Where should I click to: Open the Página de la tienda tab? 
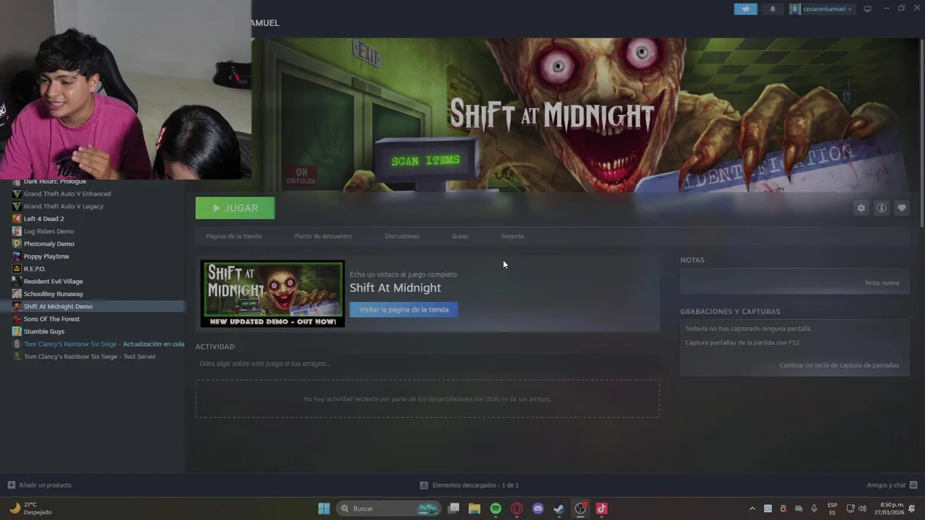[x=233, y=236]
